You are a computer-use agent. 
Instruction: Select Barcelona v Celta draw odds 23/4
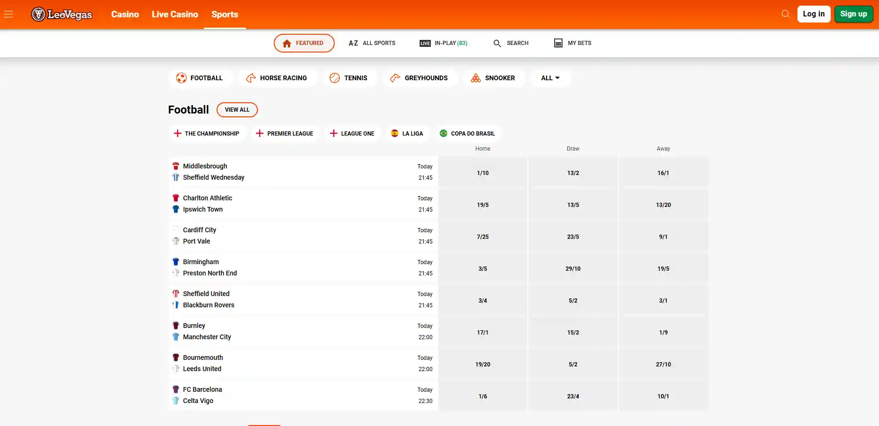(573, 396)
